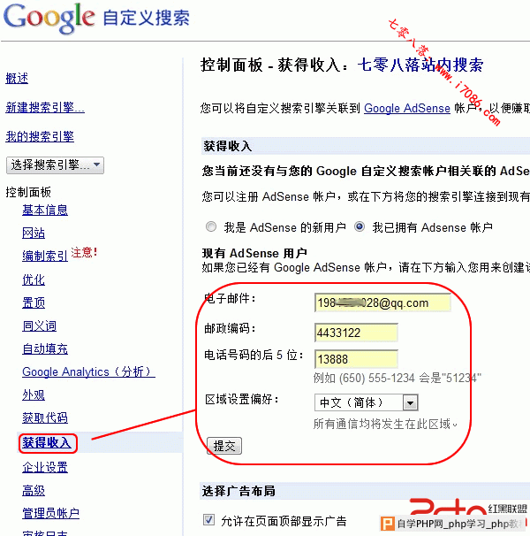Image resolution: width=530 pixels, height=536 pixels.
Task: Toggle 允许在页面顶部显示广告 checkbox
Action: (209, 519)
